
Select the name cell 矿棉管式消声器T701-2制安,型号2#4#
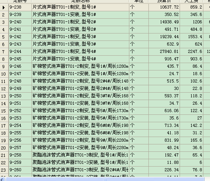click(80, 81)
